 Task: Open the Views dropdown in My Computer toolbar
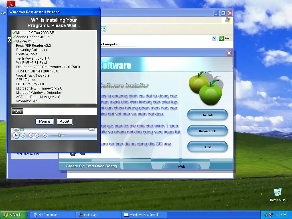(108, 29)
